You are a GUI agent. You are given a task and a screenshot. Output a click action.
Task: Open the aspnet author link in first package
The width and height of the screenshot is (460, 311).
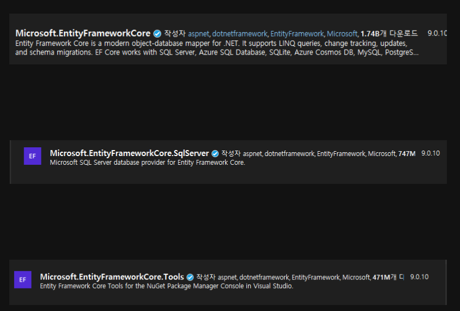198,34
